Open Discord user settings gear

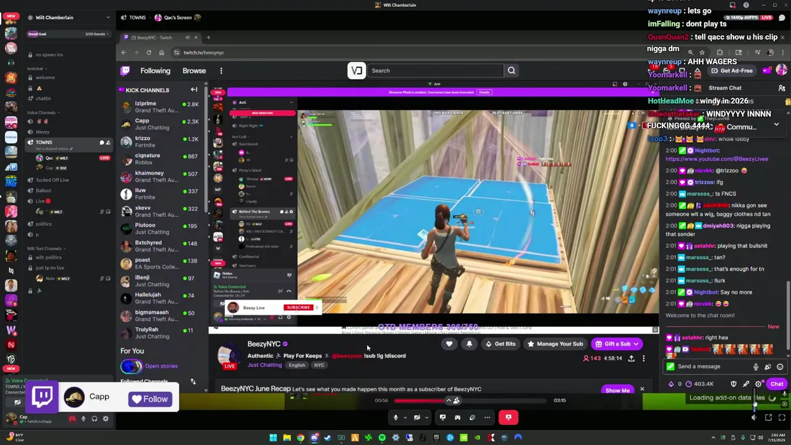[x=106, y=419]
